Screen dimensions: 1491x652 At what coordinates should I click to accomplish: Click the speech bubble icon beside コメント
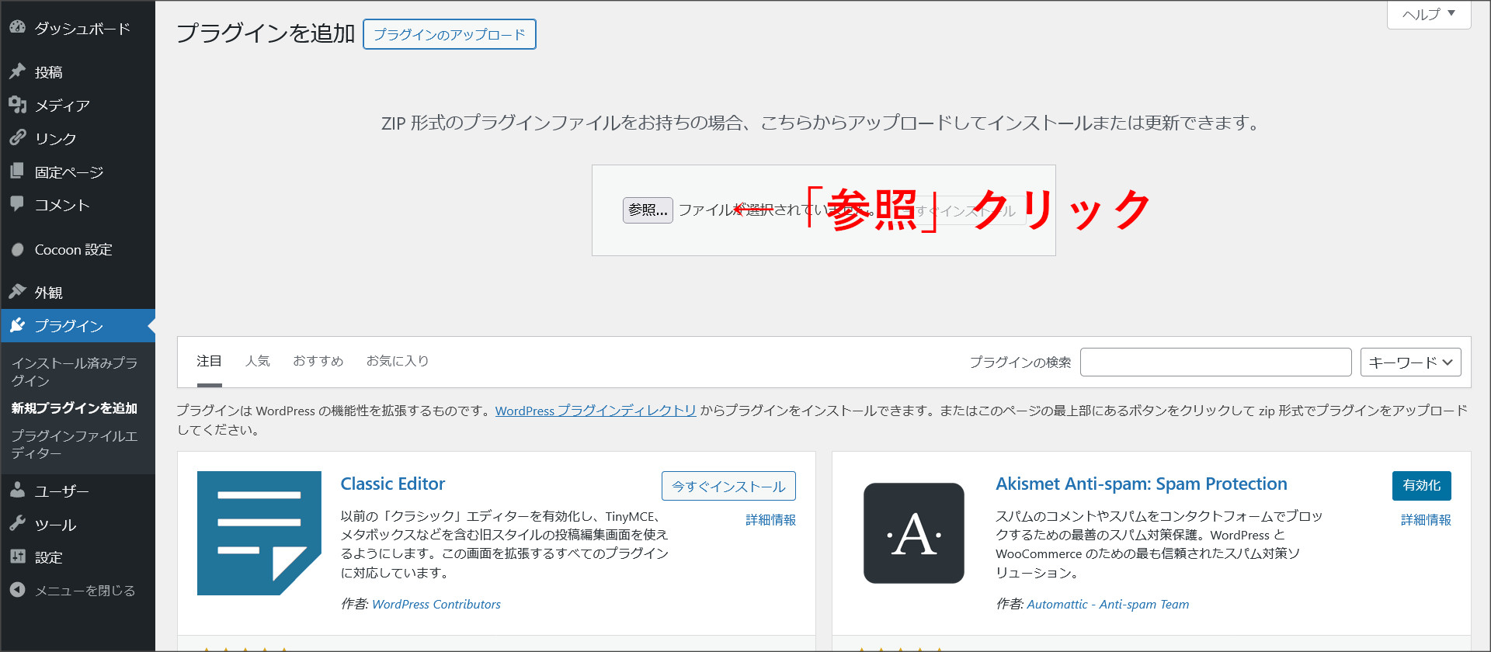pyautogui.click(x=17, y=204)
